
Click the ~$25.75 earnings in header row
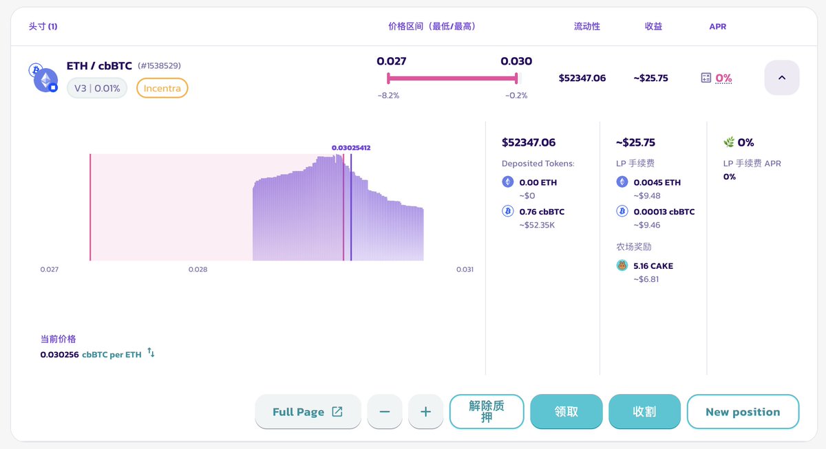coord(650,78)
